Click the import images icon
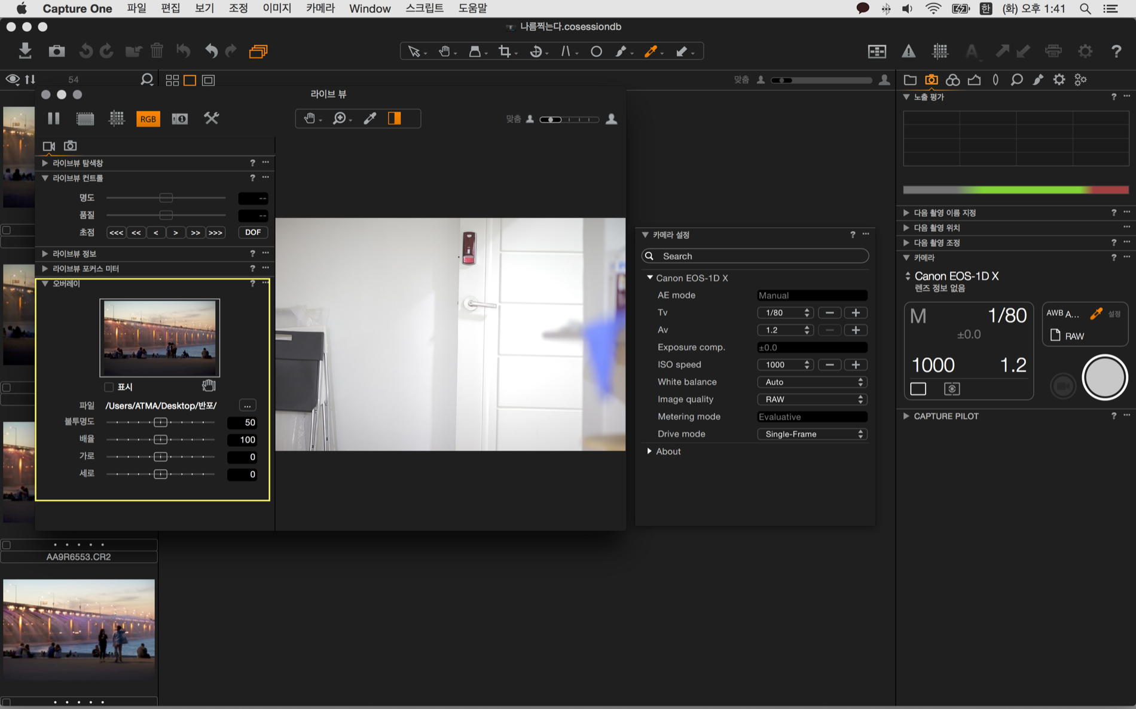 tap(25, 51)
